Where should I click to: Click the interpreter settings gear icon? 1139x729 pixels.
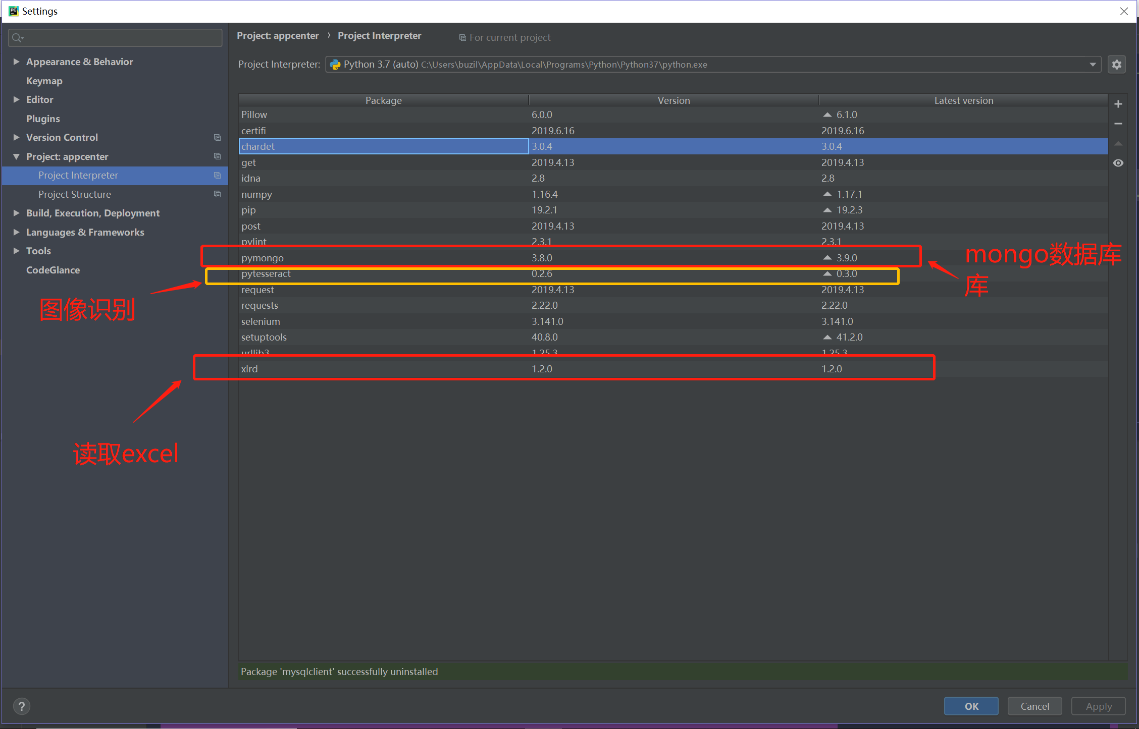1116,65
